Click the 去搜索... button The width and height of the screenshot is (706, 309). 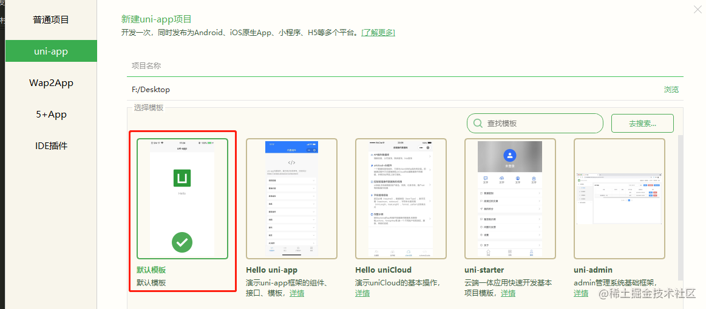[x=642, y=123]
